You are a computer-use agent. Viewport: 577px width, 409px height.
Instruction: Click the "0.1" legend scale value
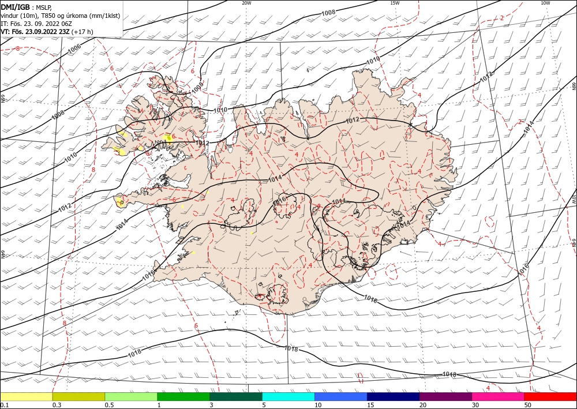(x=5, y=405)
